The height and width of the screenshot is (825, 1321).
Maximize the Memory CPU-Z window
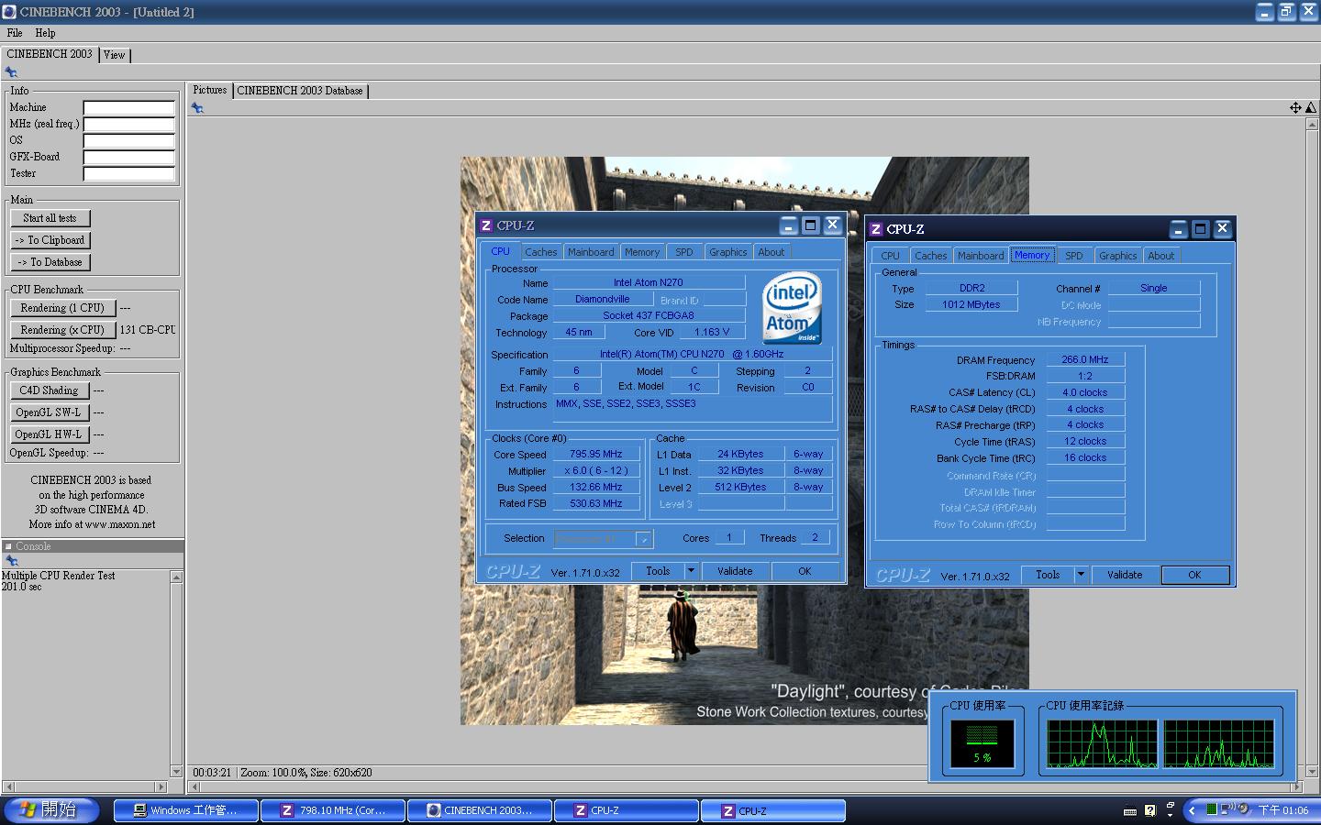pyautogui.click(x=1200, y=229)
